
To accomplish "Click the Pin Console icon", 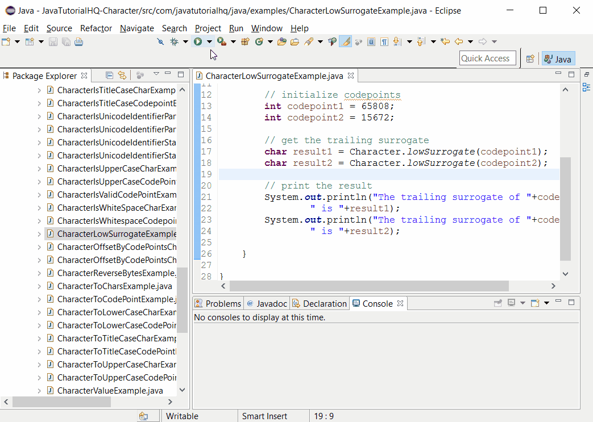I will click(x=498, y=303).
